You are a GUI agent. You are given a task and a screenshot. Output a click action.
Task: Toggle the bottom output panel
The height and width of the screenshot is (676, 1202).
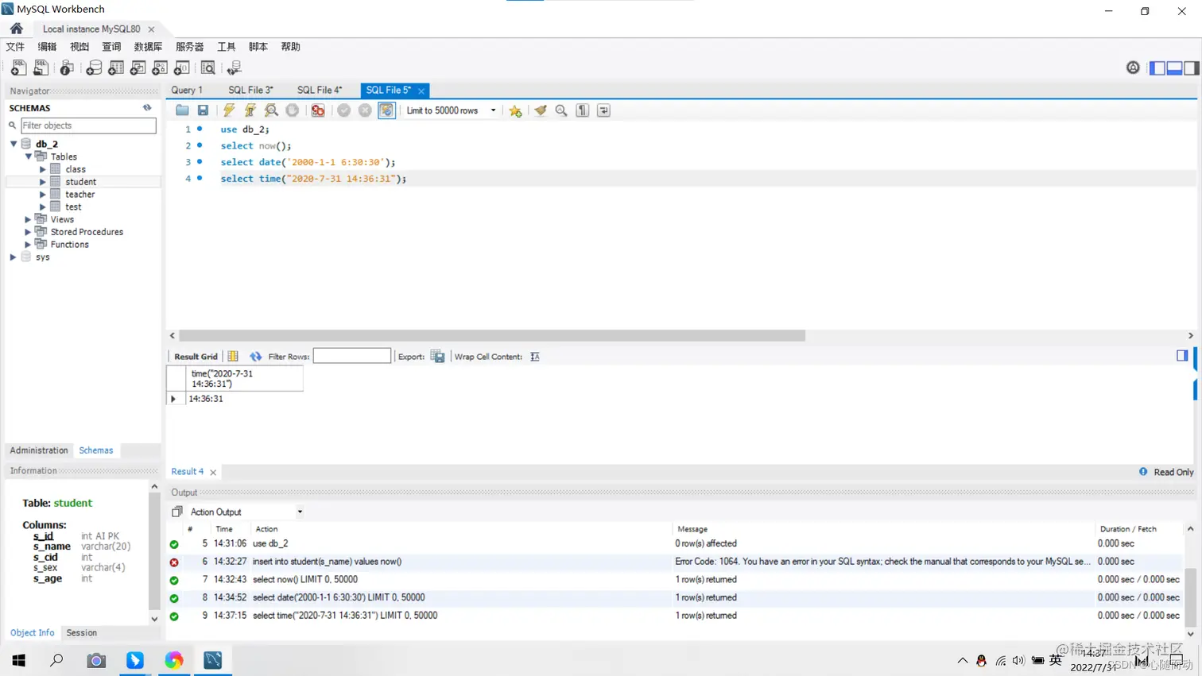point(1174,68)
